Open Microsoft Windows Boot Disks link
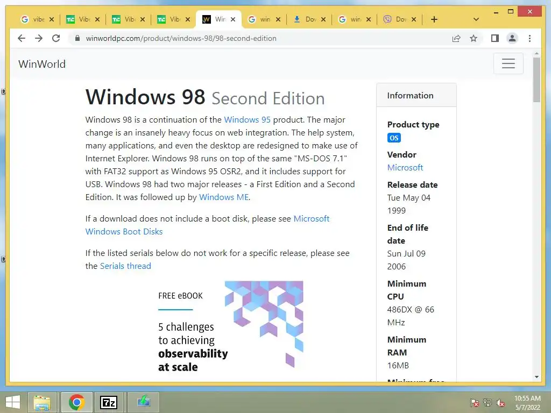The image size is (551, 413). (x=207, y=225)
